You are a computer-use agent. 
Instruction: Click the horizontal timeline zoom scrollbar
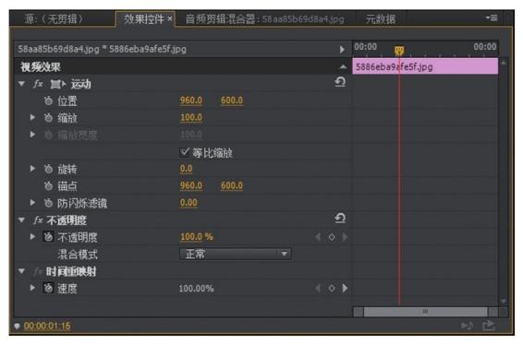coord(425,312)
